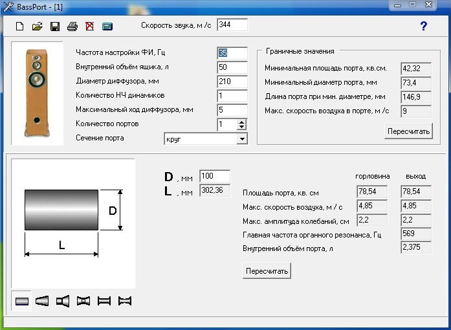The image size is (451, 330).
Task: Click the Минимальный диаметр порта value 73,4
Action: [416, 83]
